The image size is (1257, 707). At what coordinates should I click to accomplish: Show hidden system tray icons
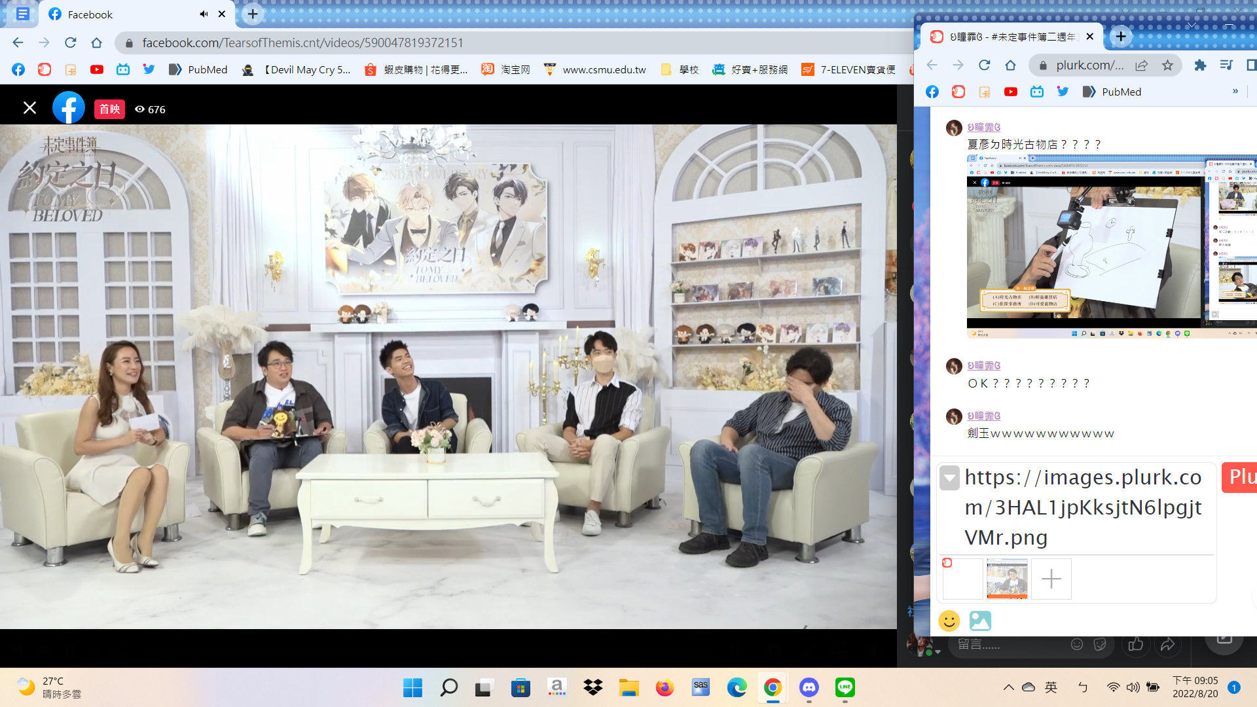(x=1009, y=687)
